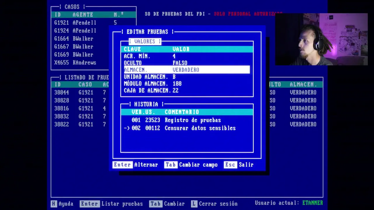This screenshot has width=374, height=210.
Task: Click the Esc key label for Salir
Action: (230, 165)
